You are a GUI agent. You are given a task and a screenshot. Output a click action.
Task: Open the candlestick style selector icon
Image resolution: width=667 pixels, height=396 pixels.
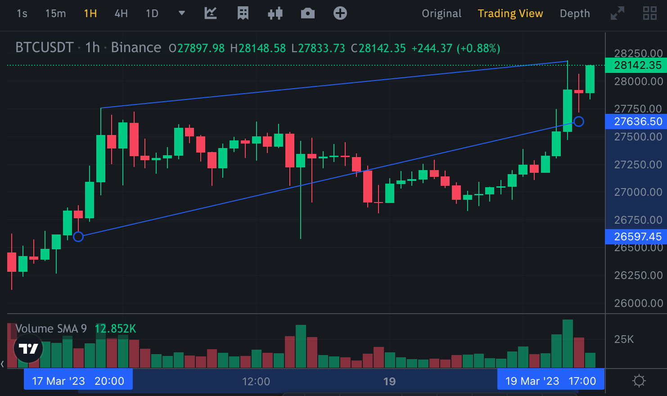click(x=275, y=13)
